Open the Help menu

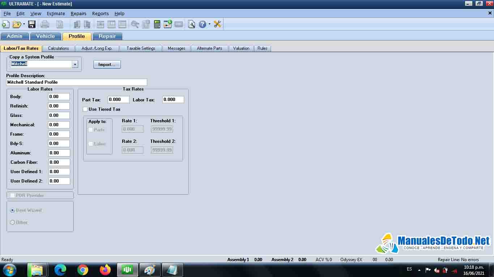click(x=119, y=13)
